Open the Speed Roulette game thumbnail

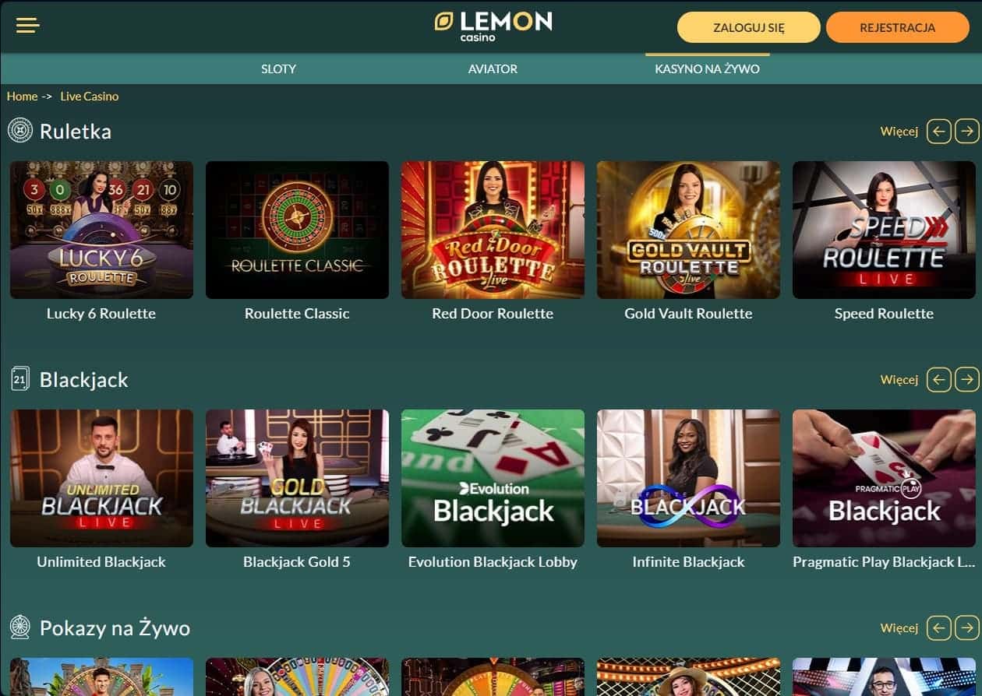[884, 230]
